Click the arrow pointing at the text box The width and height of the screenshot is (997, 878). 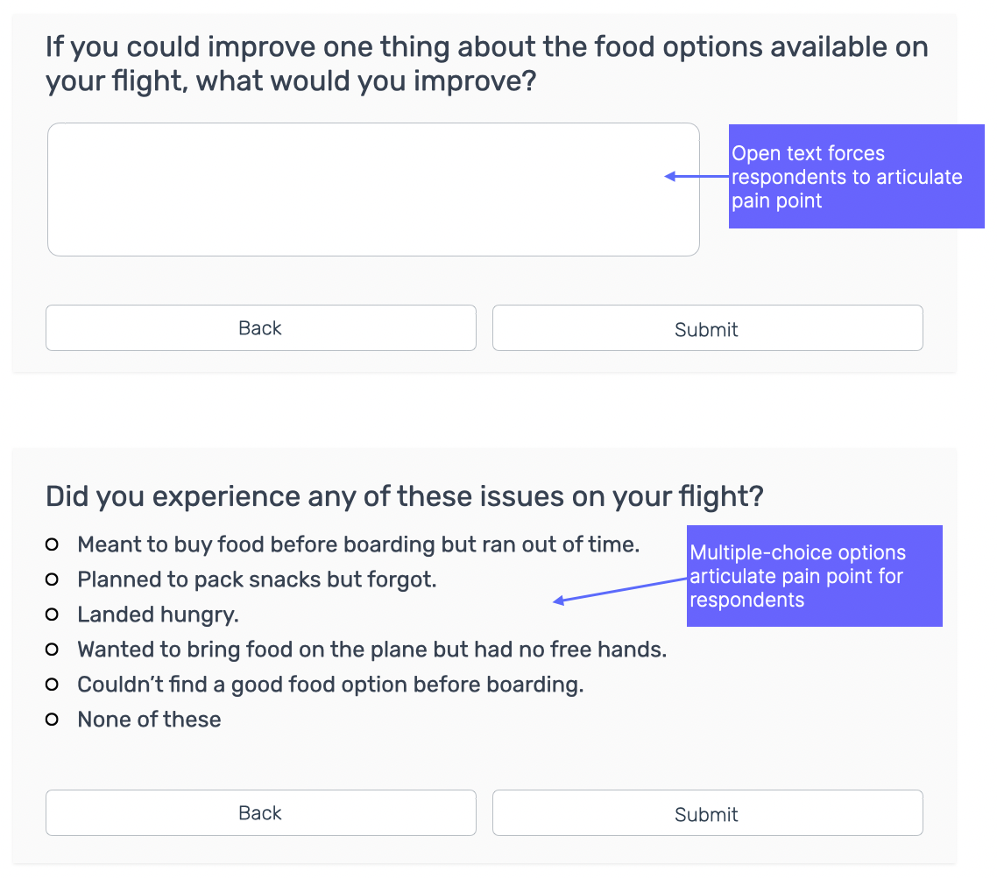coord(696,177)
